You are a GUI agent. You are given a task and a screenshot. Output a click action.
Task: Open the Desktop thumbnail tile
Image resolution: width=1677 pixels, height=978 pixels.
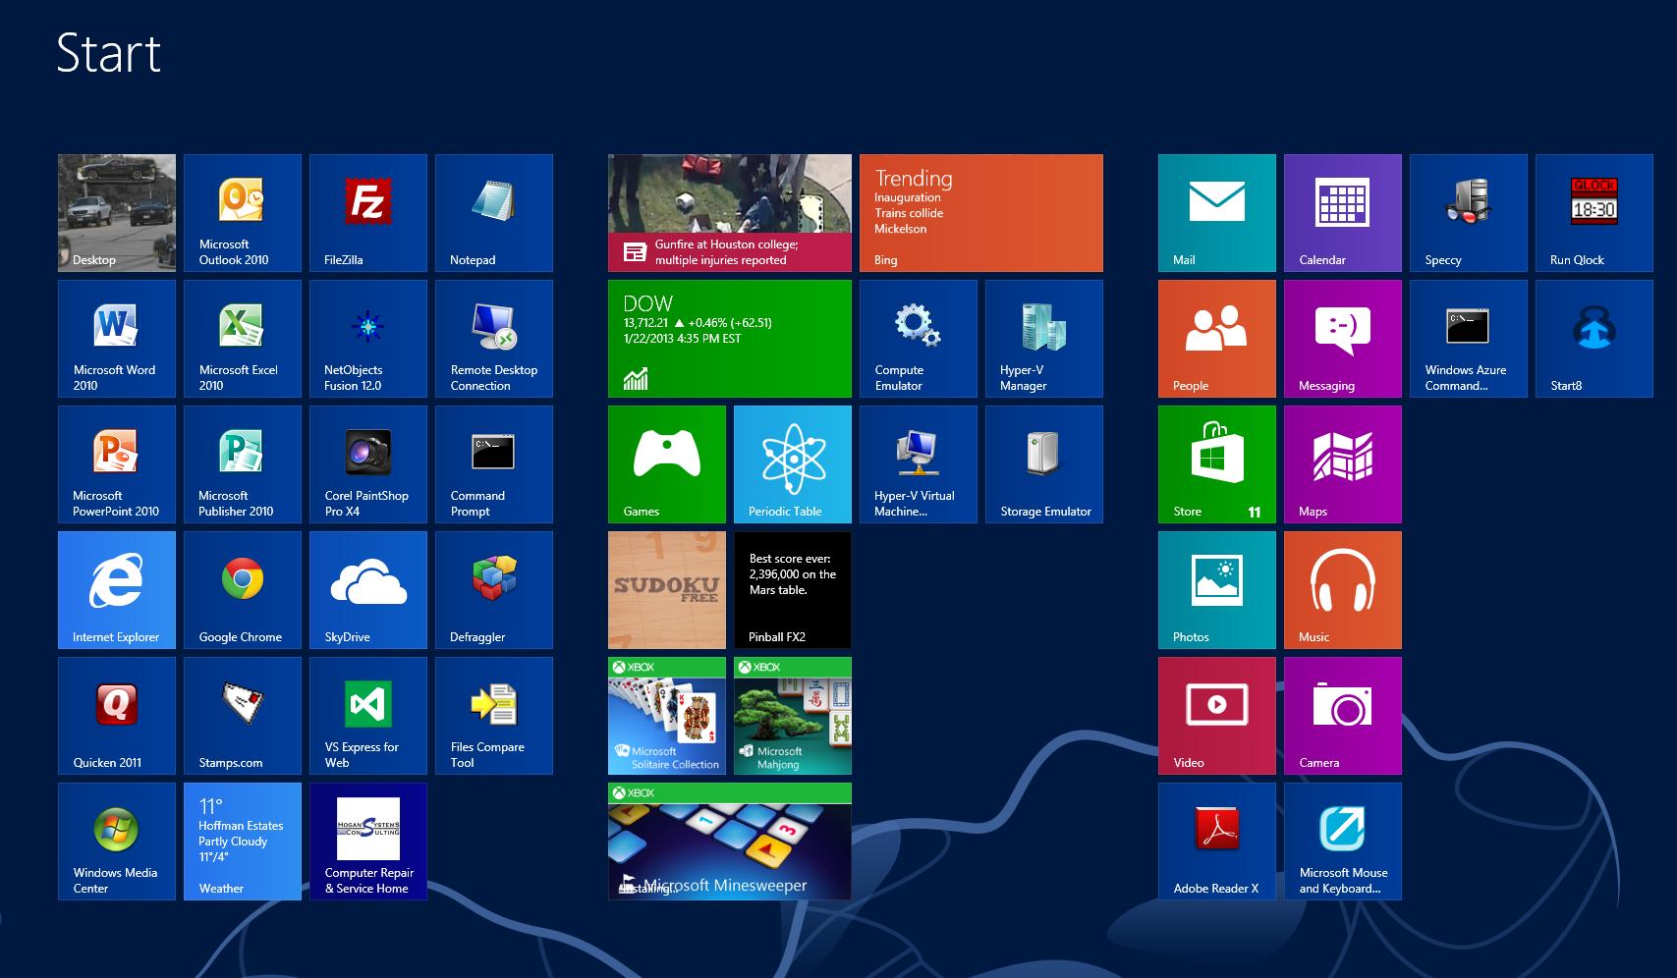pyautogui.click(x=116, y=212)
